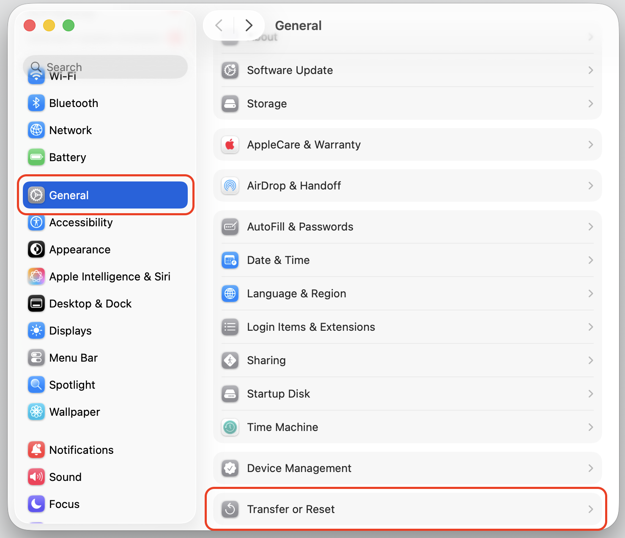Click 'Login Items & Extensions' text
The height and width of the screenshot is (538, 625).
point(311,327)
